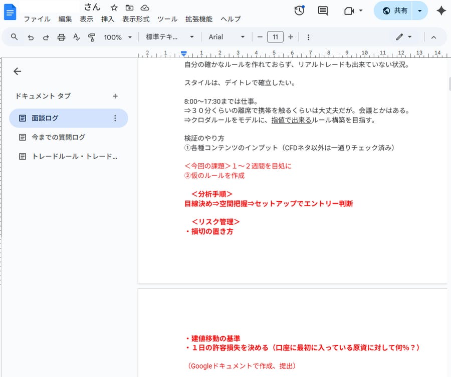This screenshot has height=377, width=451.
Task: Increase font size with plus button
Action: (291, 37)
